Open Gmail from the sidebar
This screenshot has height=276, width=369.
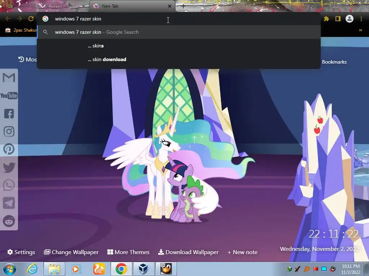(9, 78)
